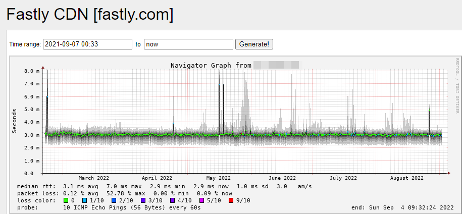This screenshot has height=214, width=462.
Task: Click the 'Seconds' y-axis label
Action: pyautogui.click(x=14, y=121)
